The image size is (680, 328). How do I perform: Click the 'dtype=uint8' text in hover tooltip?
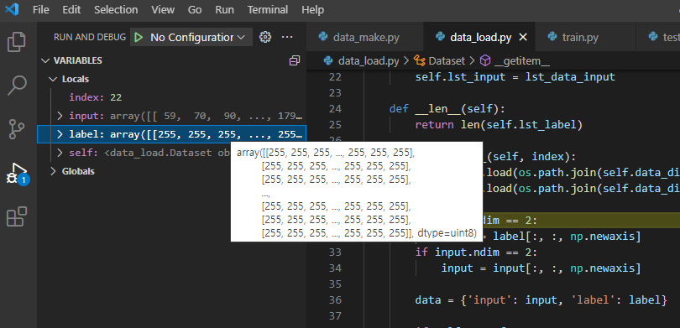click(447, 233)
